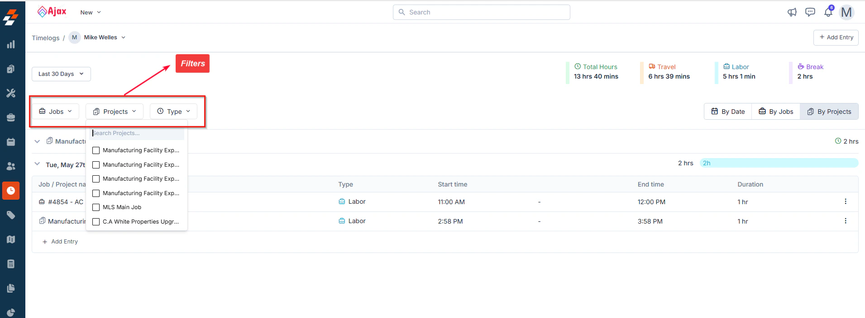The image size is (865, 318).
Task: Click the Mike Welles avatar in the breadcrumb
Action: [75, 37]
